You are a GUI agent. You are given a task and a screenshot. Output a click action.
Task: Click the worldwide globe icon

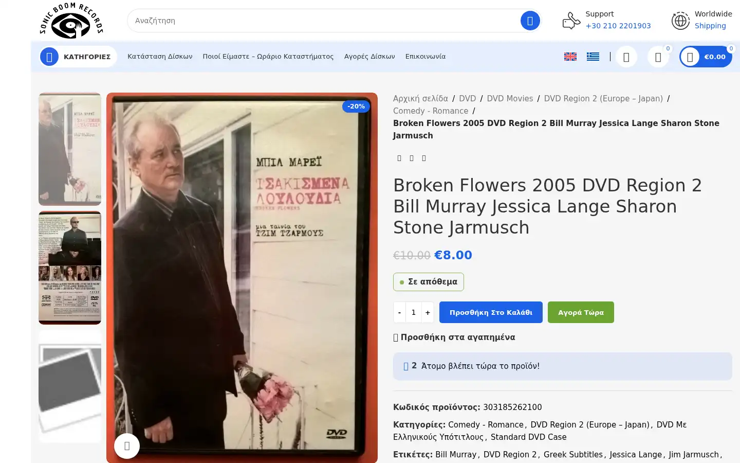(x=680, y=21)
